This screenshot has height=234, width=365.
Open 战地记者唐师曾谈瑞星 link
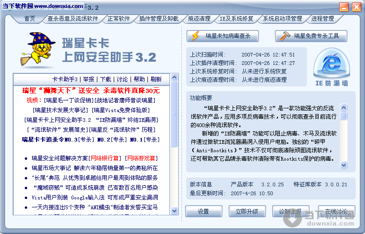125,100
